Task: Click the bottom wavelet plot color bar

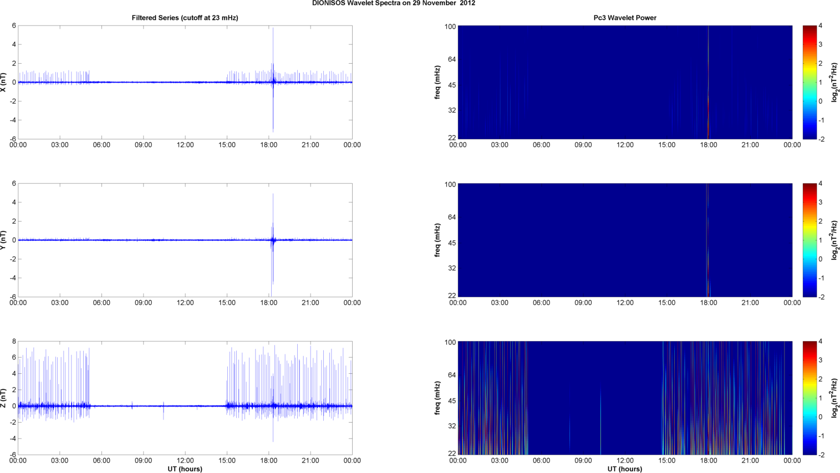Action: pyautogui.click(x=810, y=398)
